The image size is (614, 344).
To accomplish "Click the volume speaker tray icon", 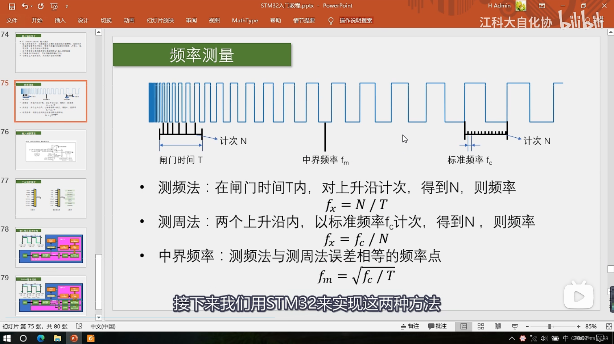I will (x=543, y=338).
